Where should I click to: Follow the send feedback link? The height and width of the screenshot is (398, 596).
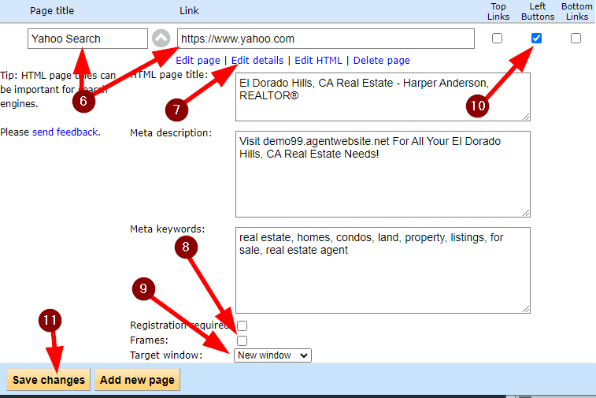coord(65,132)
